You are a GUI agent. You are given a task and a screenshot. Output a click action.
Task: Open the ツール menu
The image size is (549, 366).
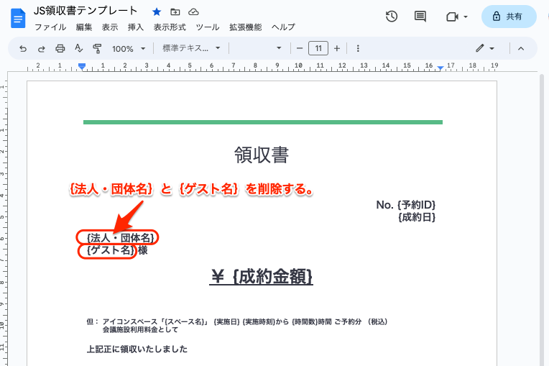[208, 27]
